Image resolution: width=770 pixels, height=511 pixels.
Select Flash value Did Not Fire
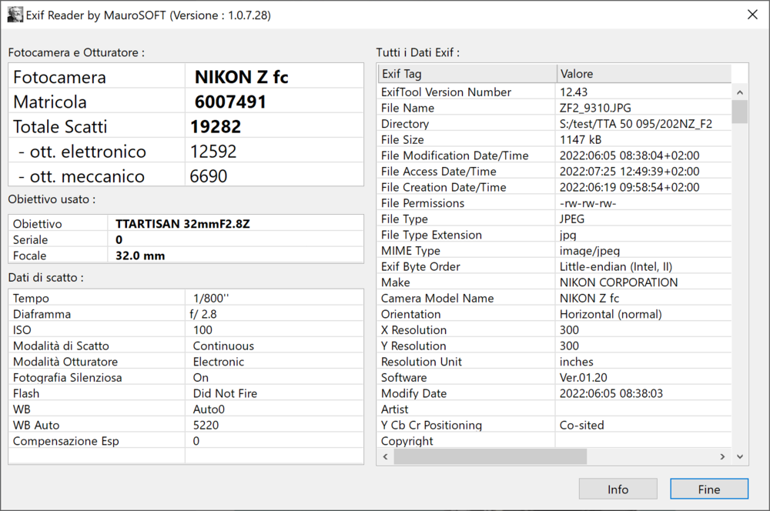[225, 393]
